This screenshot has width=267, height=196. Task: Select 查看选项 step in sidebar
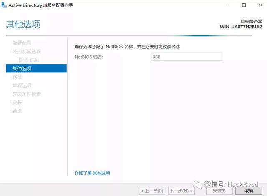[x=22, y=85]
